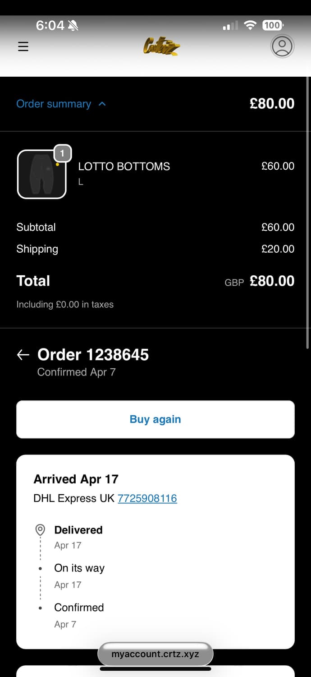Select the LOTTO BOTTOMS item name
The height and width of the screenshot is (677, 311).
click(124, 167)
